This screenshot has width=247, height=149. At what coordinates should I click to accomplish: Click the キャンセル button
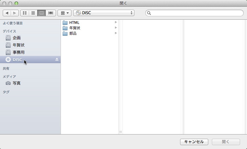pyautogui.click(x=194, y=142)
